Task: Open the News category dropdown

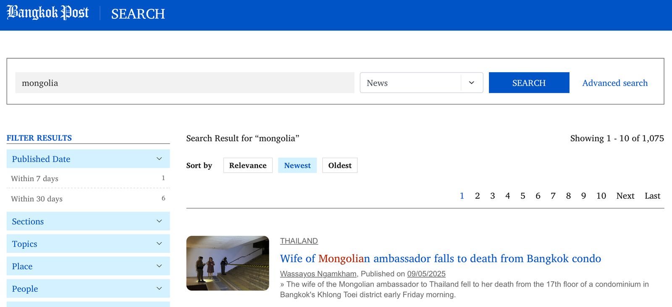Action: point(421,83)
